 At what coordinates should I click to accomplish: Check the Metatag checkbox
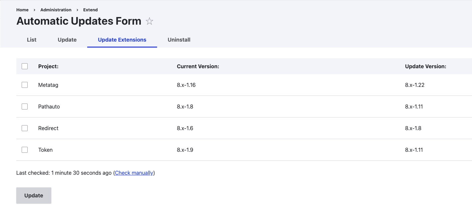click(25, 85)
